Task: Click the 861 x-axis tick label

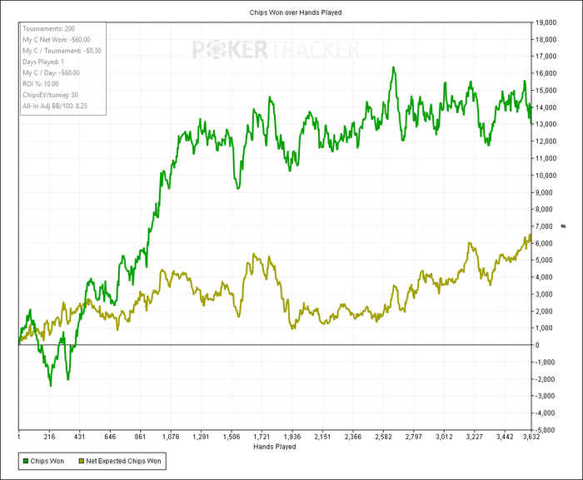Action: 141,437
